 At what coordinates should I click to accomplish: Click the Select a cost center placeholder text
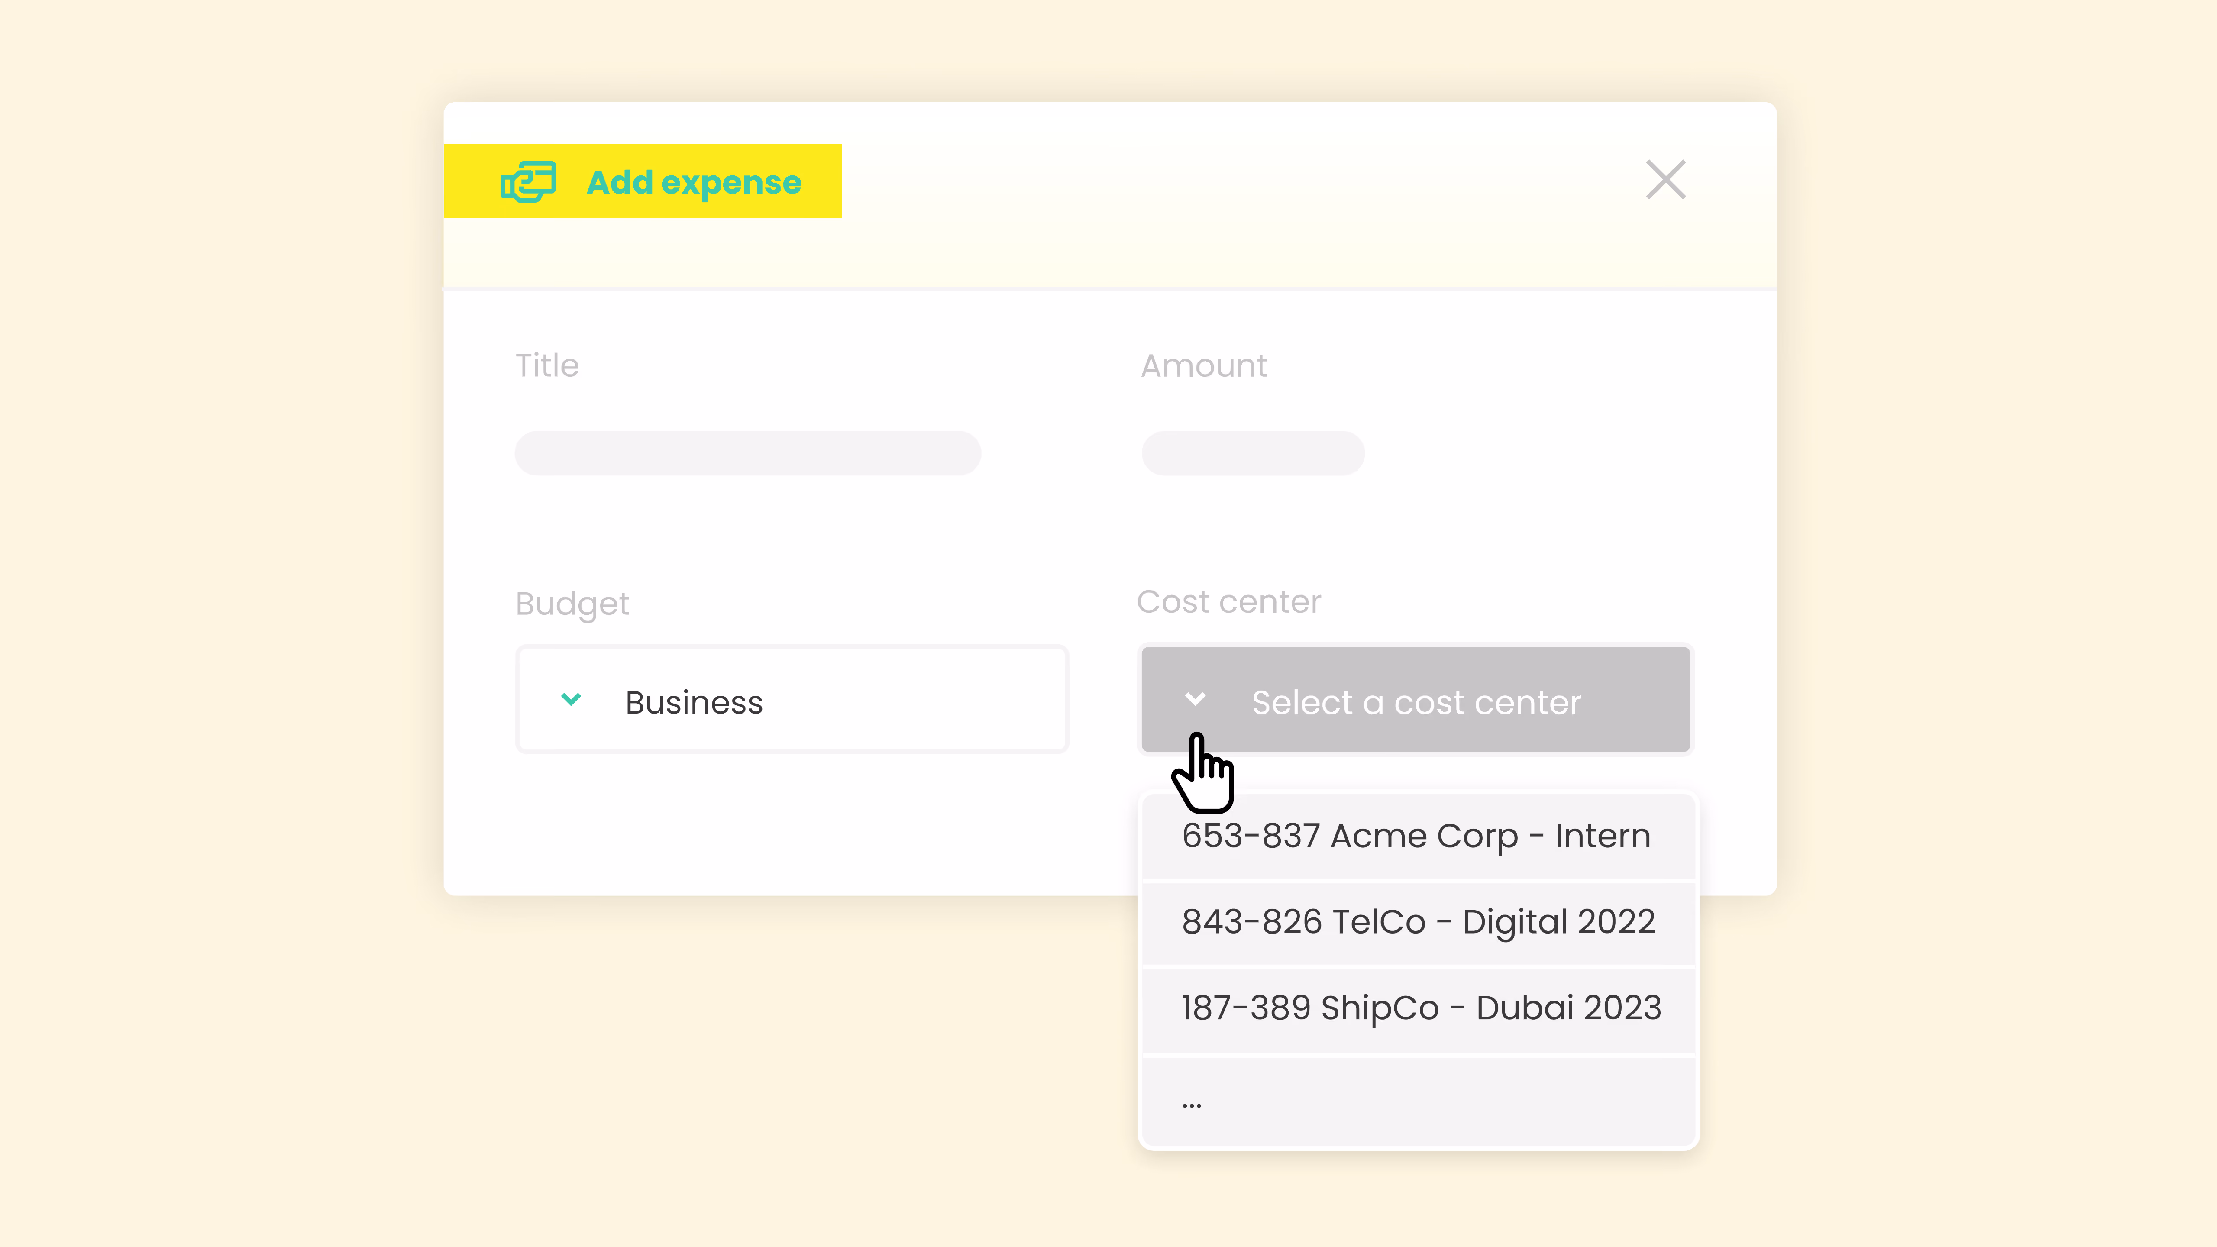coord(1417,702)
